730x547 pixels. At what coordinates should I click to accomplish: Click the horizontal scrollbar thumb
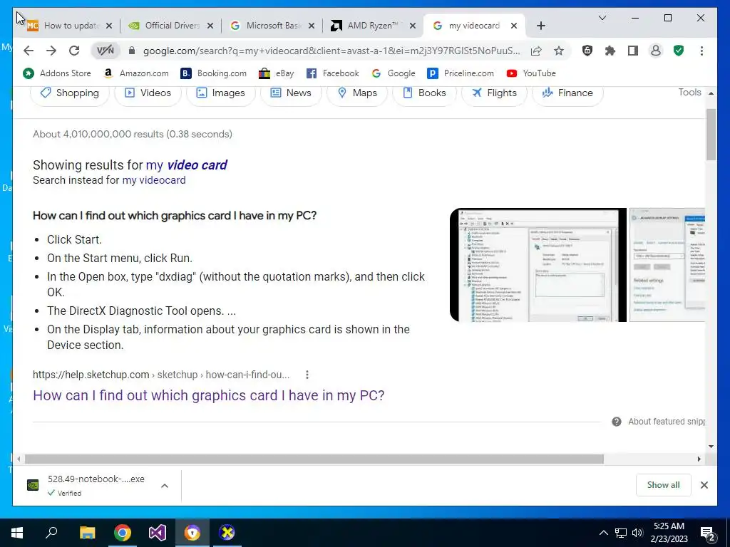click(x=314, y=459)
